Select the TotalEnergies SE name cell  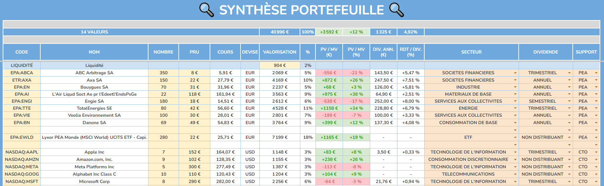[x=94, y=108]
